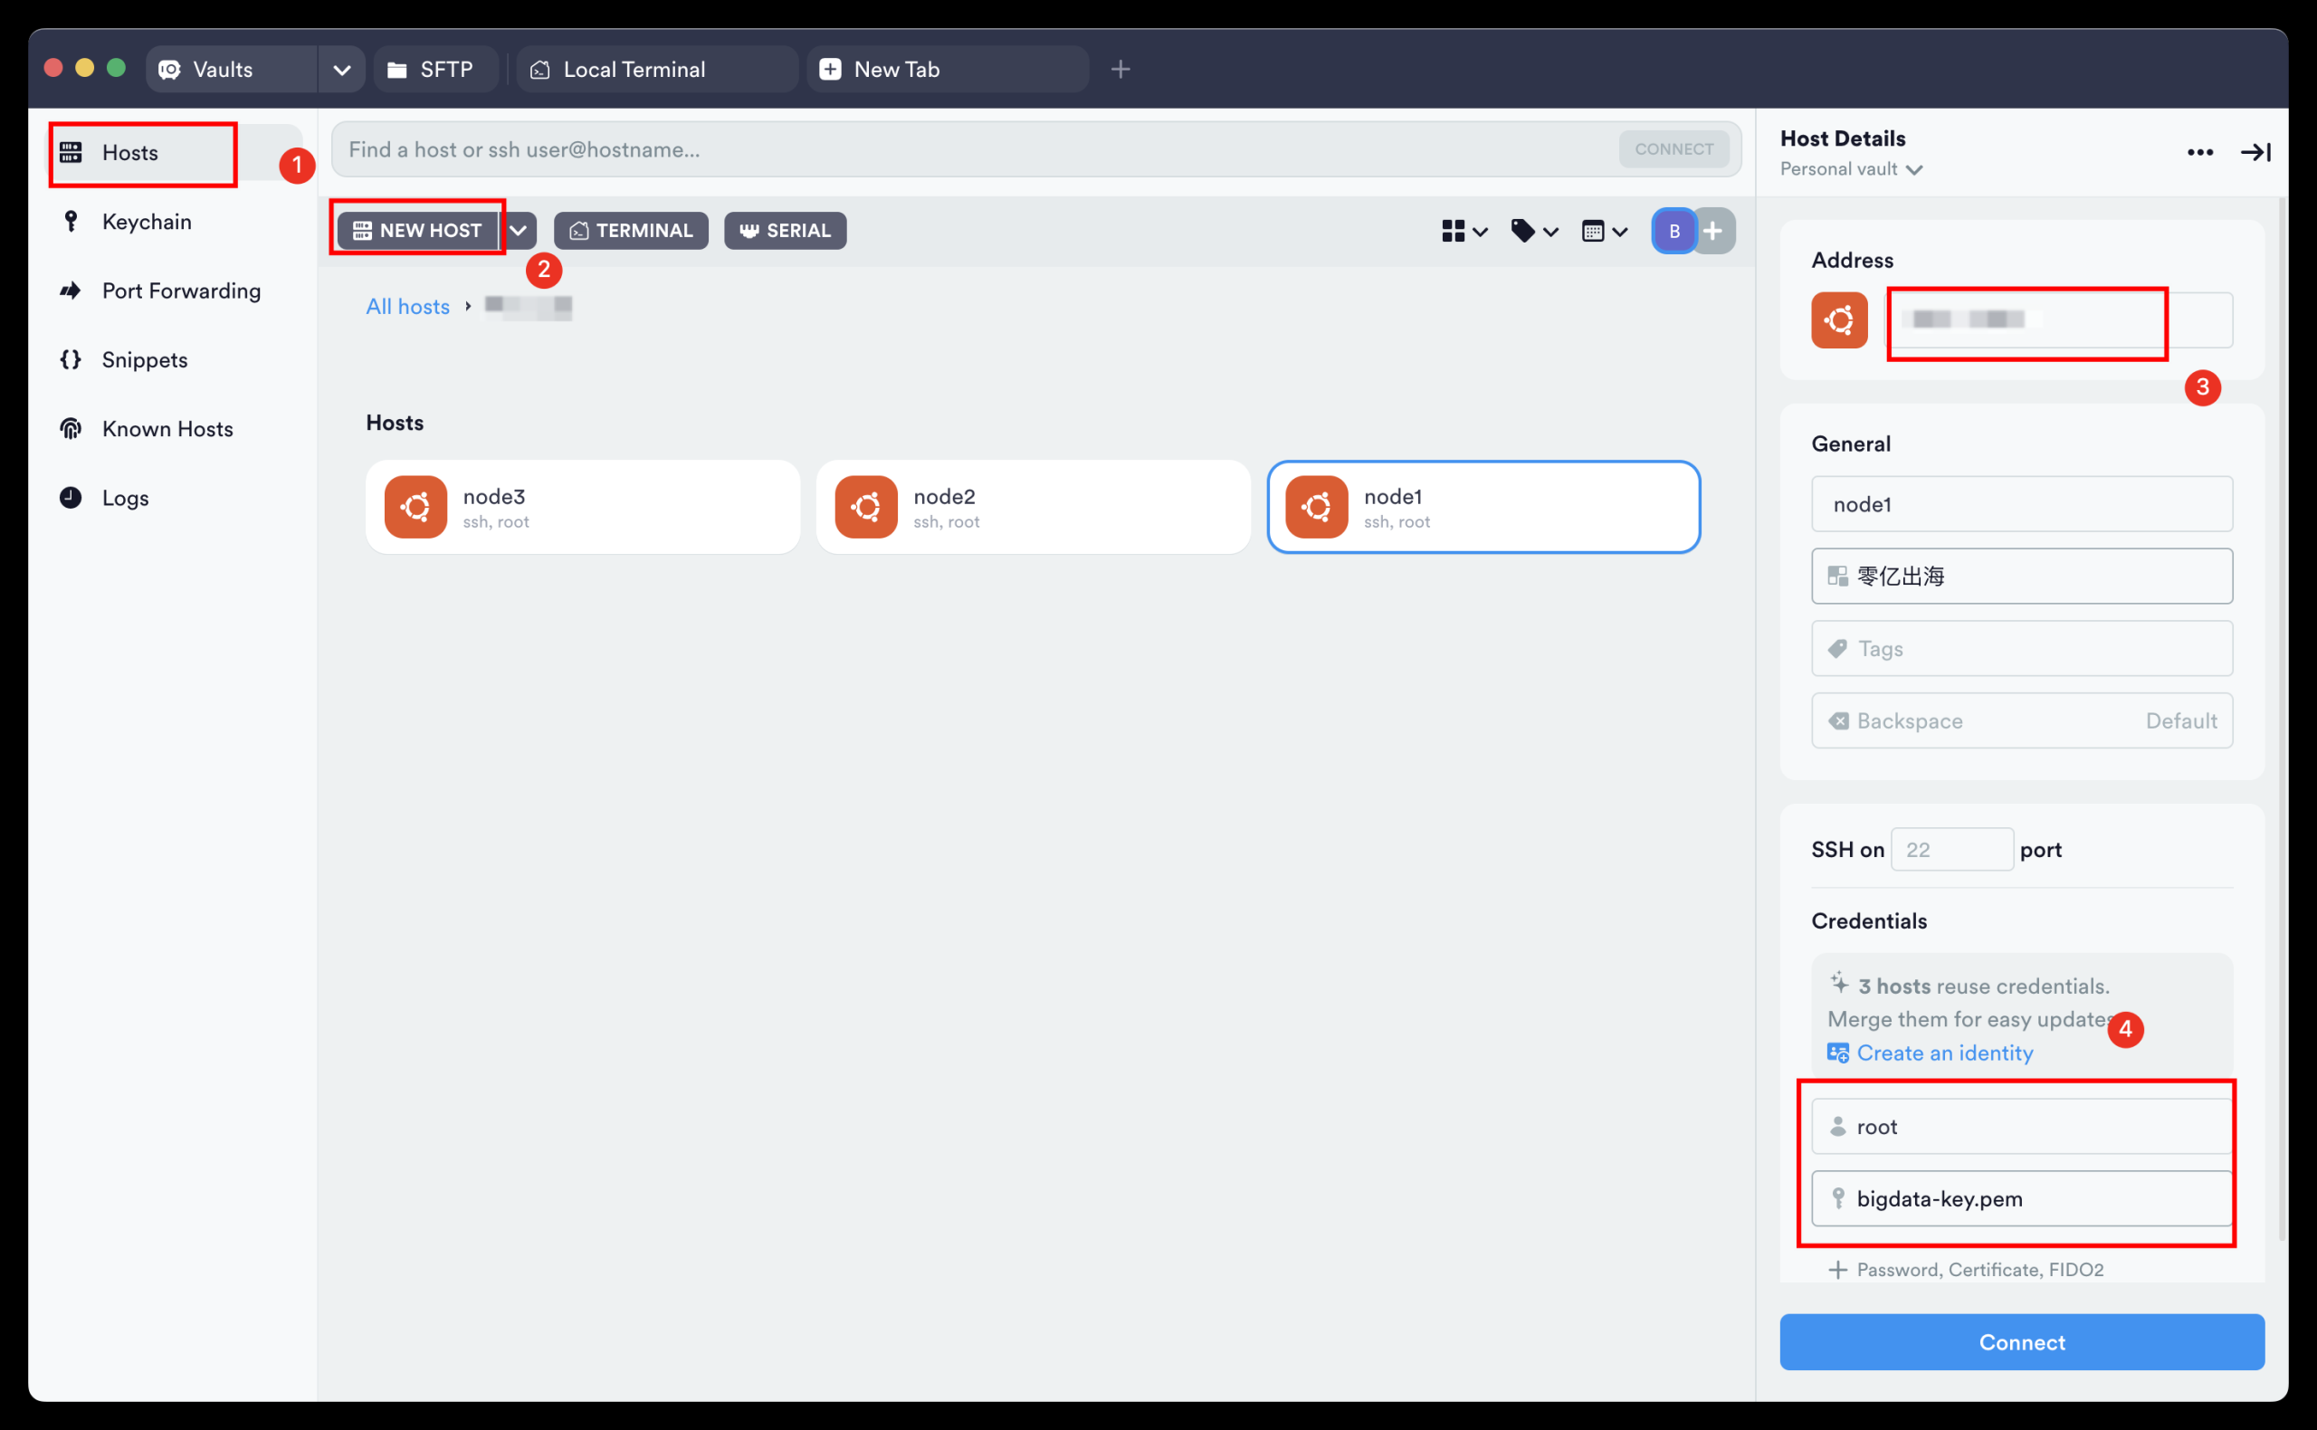Viewport: 2317px width, 1430px height.
Task: Open Logs in the sidebar
Action: pyautogui.click(x=125, y=498)
